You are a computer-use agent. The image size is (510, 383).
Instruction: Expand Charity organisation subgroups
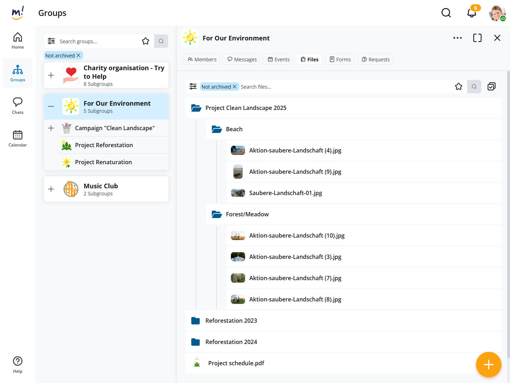[x=51, y=75]
